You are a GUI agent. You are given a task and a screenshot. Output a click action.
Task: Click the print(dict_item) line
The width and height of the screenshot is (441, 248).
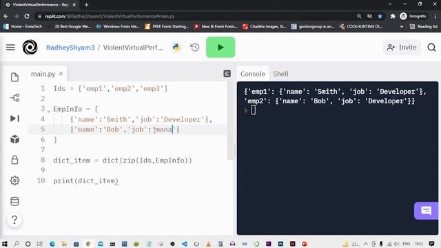pos(85,180)
